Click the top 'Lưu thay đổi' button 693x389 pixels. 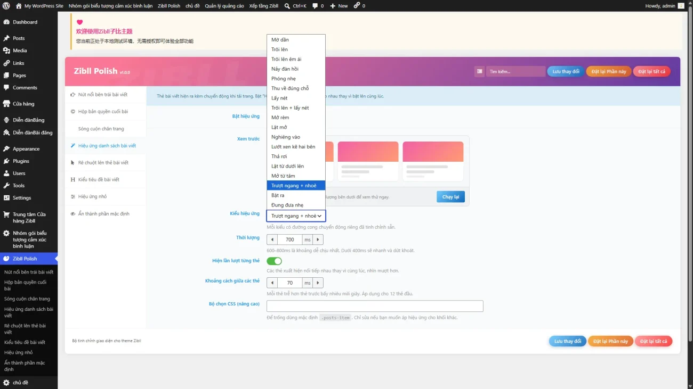coord(566,71)
